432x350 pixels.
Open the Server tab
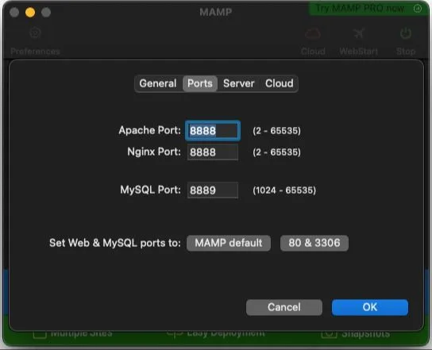238,83
